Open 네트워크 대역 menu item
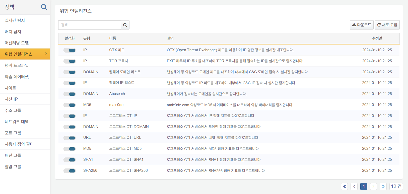This screenshot has height=194, width=408. pos(25,121)
